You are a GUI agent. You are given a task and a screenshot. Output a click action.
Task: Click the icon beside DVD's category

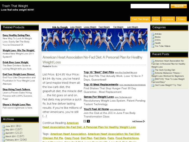coord(153,40)
